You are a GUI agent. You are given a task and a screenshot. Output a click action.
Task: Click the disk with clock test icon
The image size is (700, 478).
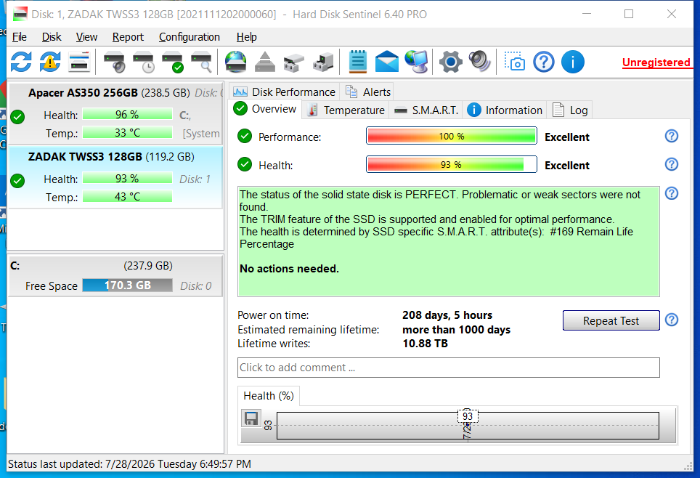click(x=143, y=62)
